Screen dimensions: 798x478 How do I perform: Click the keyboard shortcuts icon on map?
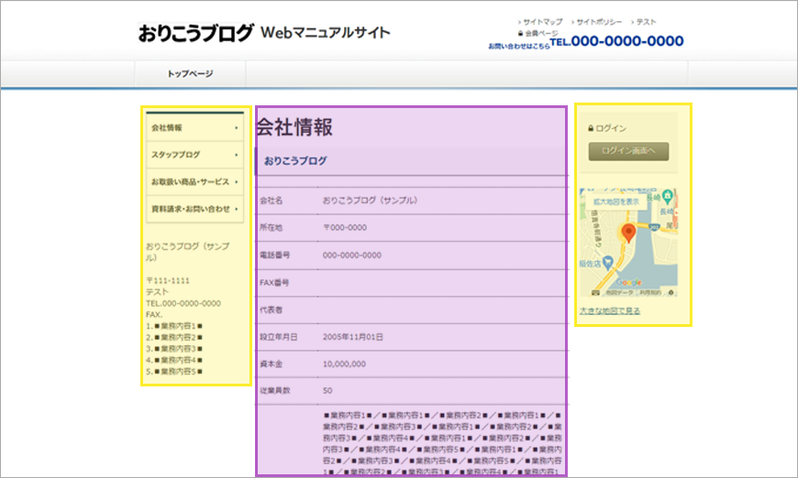[x=593, y=293]
